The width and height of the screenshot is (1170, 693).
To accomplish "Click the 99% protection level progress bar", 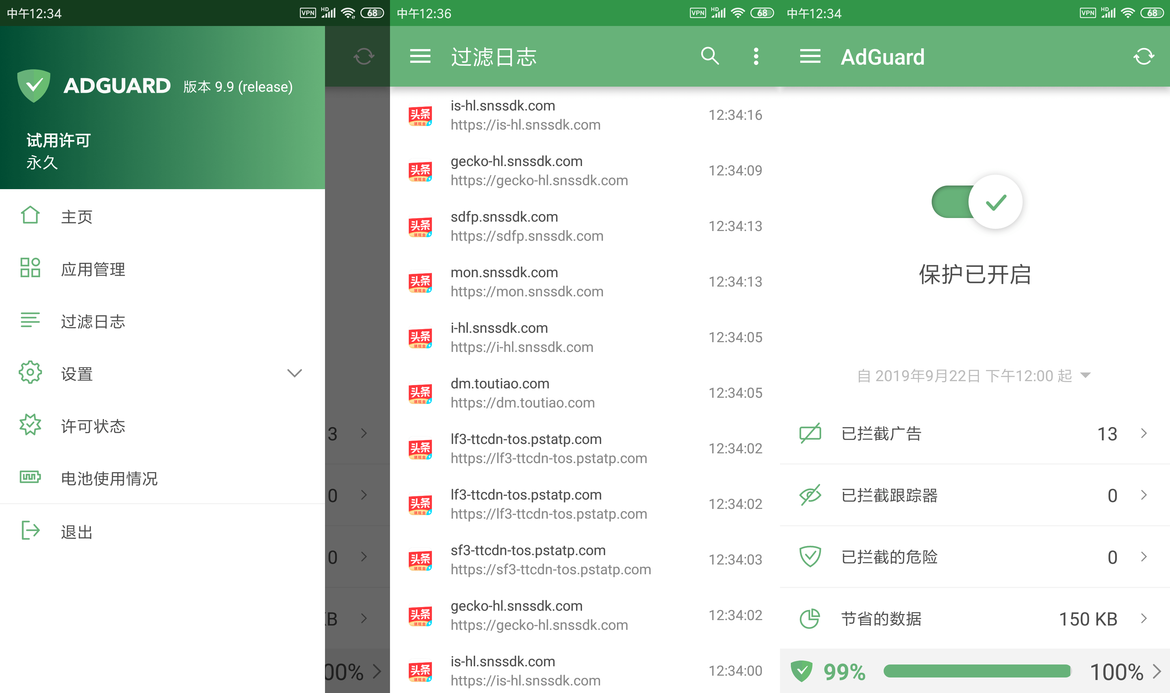I will point(977,671).
